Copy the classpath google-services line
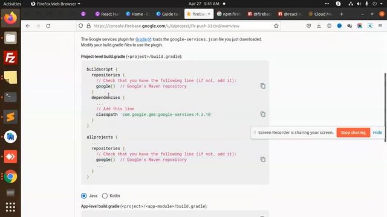This screenshot has height=217, width=387. coord(263,114)
